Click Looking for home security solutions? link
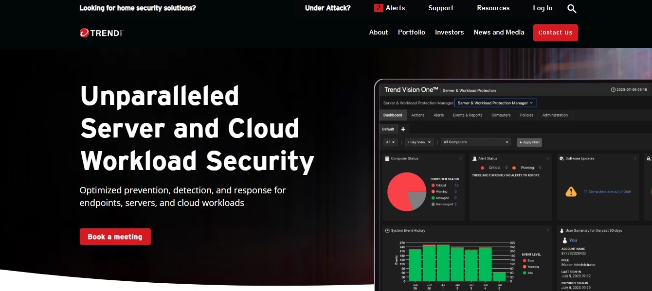This screenshot has width=652, height=291. [x=138, y=8]
